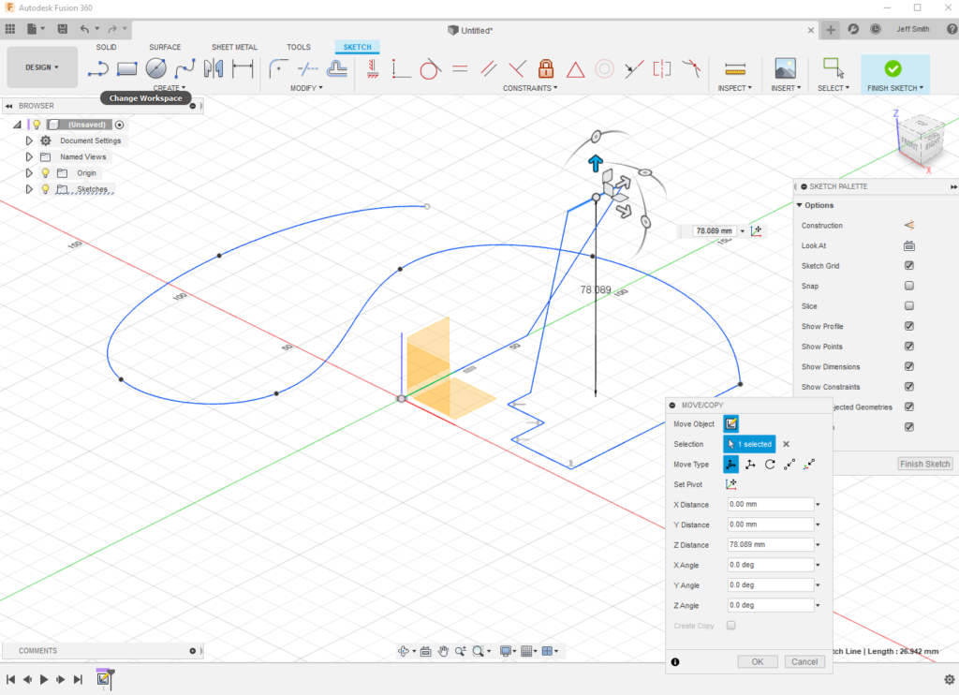This screenshot has width=959, height=695.
Task: Enable the Snap checkbox
Action: 908,286
